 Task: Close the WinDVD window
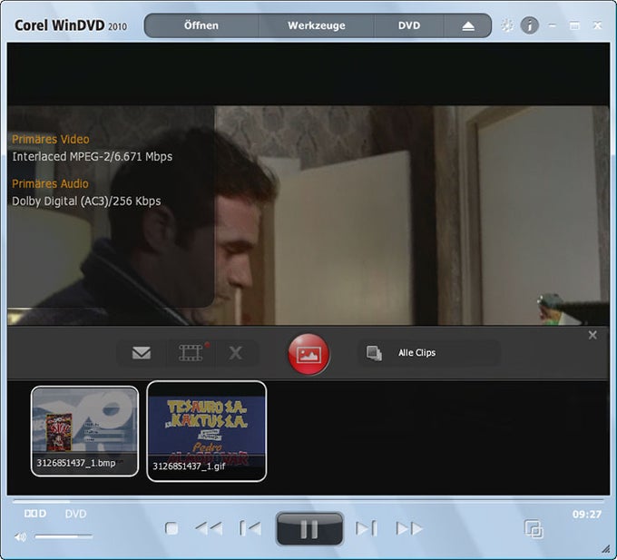597,25
